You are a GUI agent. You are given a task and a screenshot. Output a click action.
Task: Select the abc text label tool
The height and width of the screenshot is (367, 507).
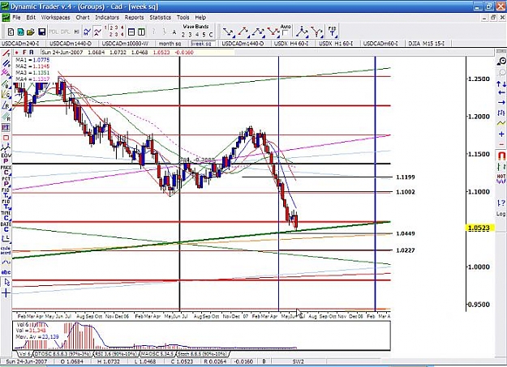(6, 272)
